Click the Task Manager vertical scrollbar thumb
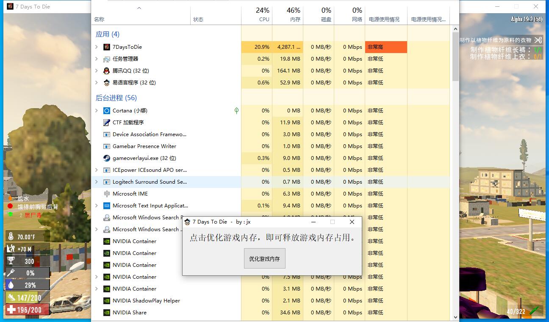This screenshot has height=322, width=549. [456, 57]
